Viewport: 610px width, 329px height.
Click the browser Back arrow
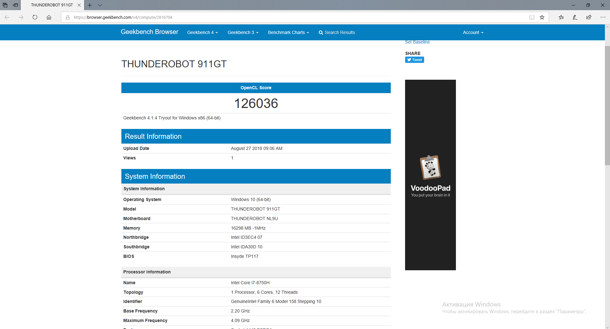[x=7, y=17]
